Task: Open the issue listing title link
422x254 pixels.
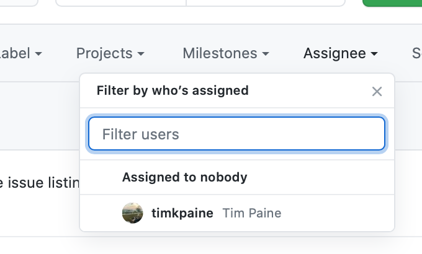Action: [40, 183]
